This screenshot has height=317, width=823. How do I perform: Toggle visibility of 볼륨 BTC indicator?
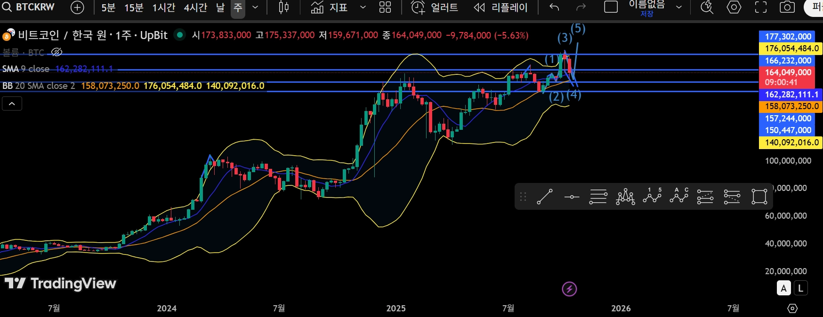click(x=56, y=52)
